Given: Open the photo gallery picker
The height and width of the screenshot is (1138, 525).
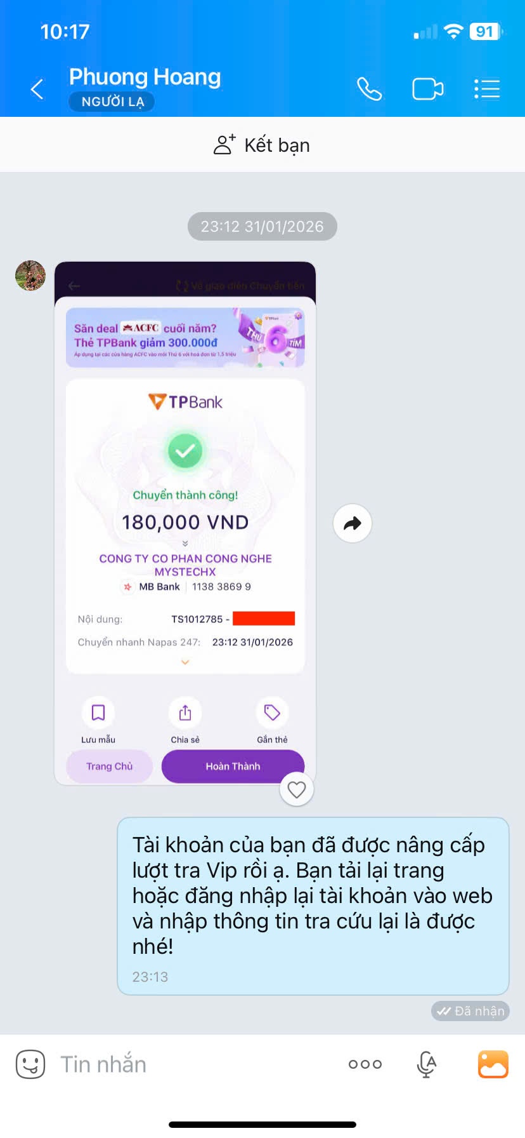Looking at the screenshot, I should click(493, 1064).
